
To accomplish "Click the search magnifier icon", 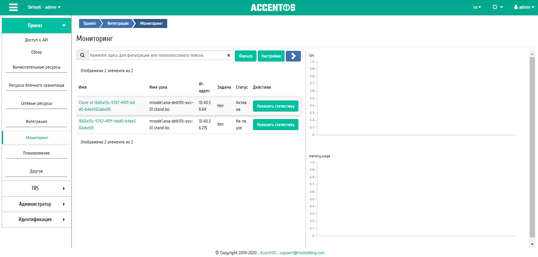I will 82,56.
